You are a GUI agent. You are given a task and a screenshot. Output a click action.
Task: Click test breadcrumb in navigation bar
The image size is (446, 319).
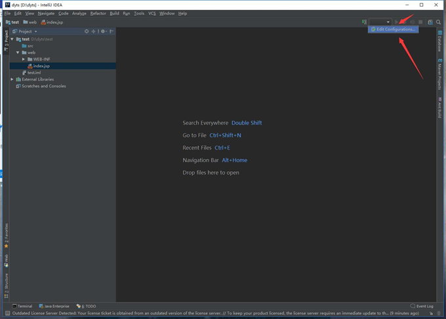click(x=12, y=22)
